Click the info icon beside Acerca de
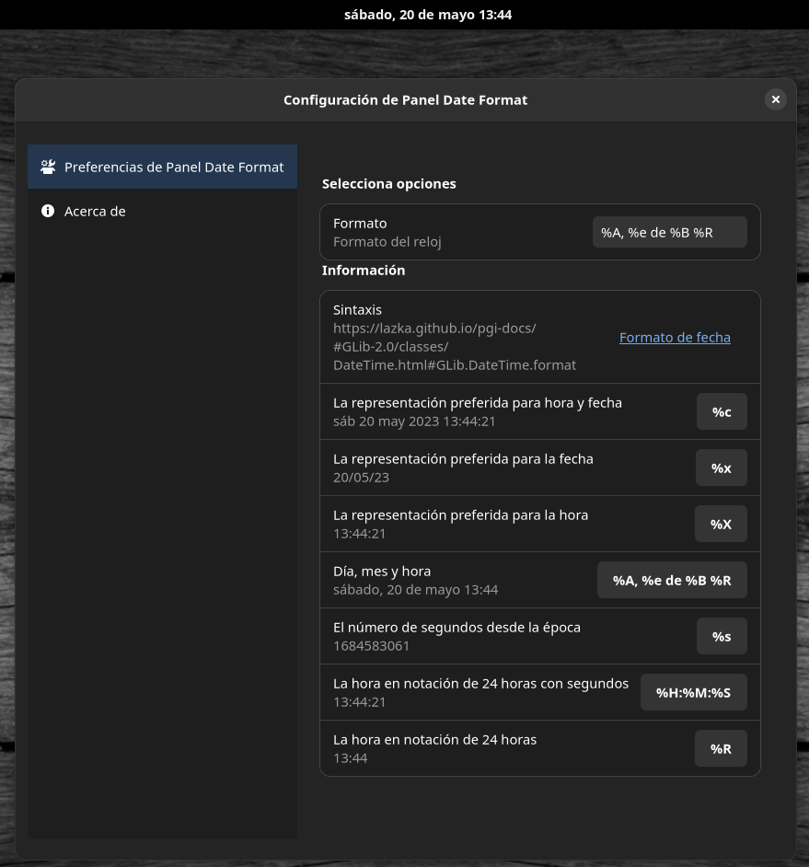 tap(48, 211)
